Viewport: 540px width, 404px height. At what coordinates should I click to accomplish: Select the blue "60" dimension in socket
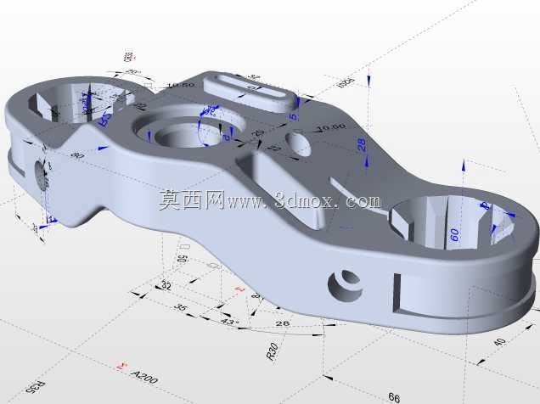pyautogui.click(x=454, y=234)
